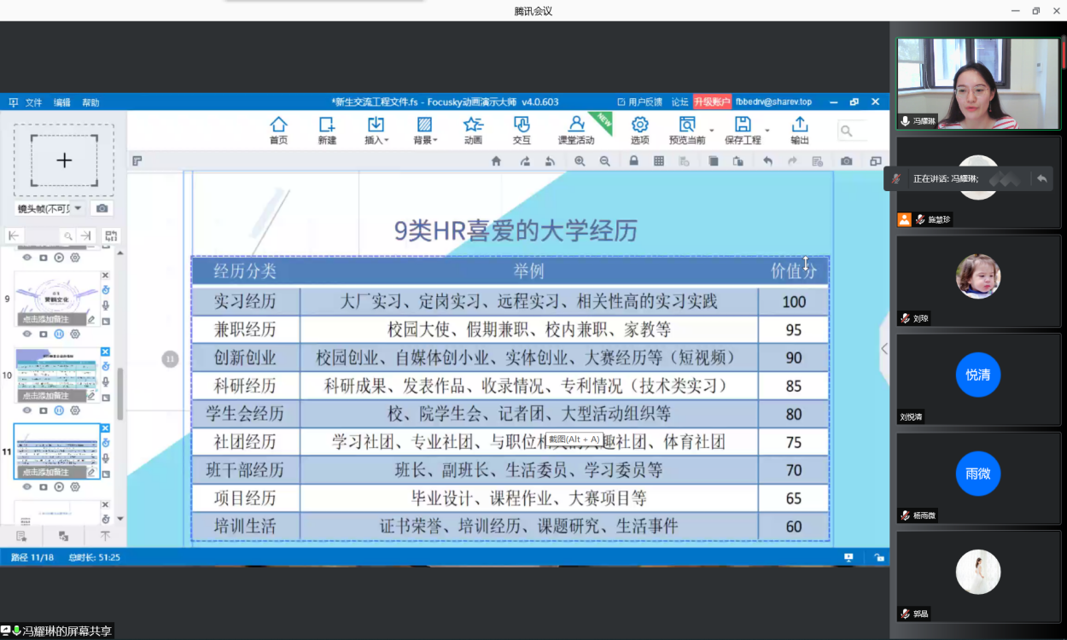
Task: Click the 升级账户 upgrade account button
Action: [x=711, y=102]
